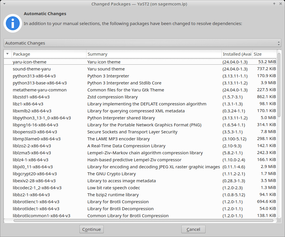Open the Automatic Changes dropdown

tap(142, 43)
